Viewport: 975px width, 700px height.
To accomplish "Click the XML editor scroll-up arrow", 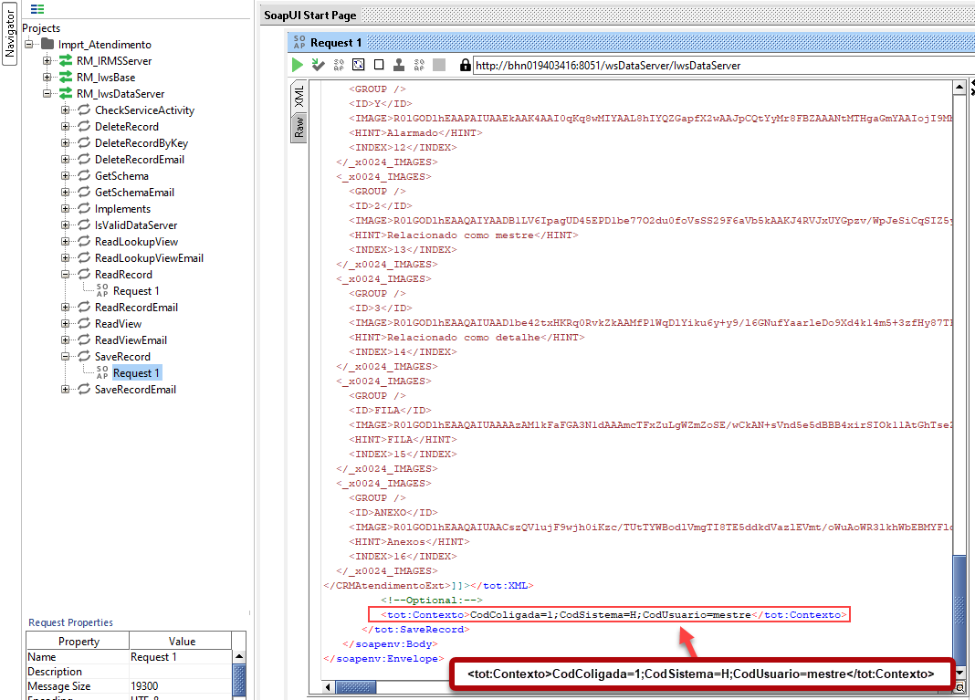I will point(959,87).
